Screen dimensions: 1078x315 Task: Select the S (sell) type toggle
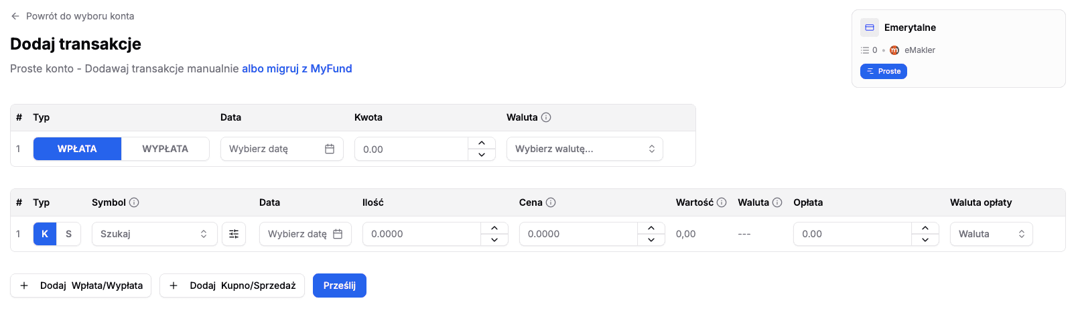pyautogui.click(x=68, y=234)
